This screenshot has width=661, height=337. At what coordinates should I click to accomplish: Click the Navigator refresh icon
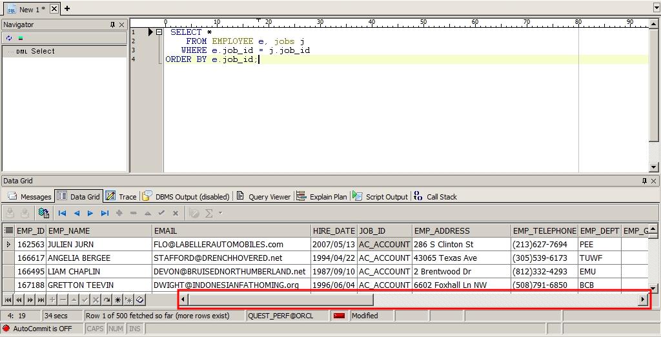coord(9,38)
